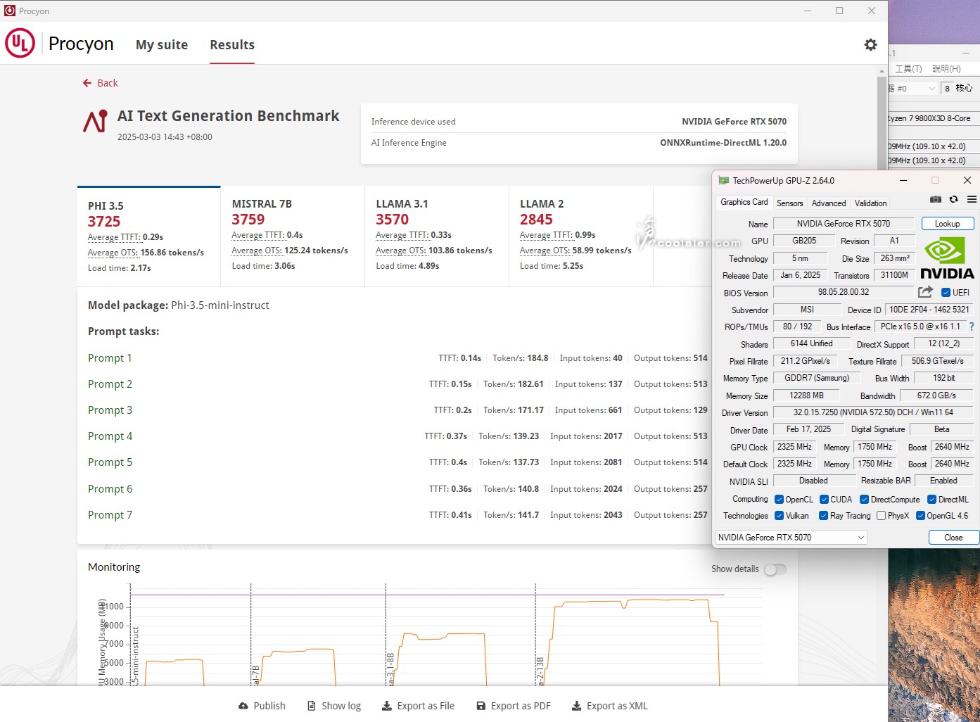Toggle the OpenGL 4.6 checkbox
980x722 pixels.
click(x=920, y=516)
